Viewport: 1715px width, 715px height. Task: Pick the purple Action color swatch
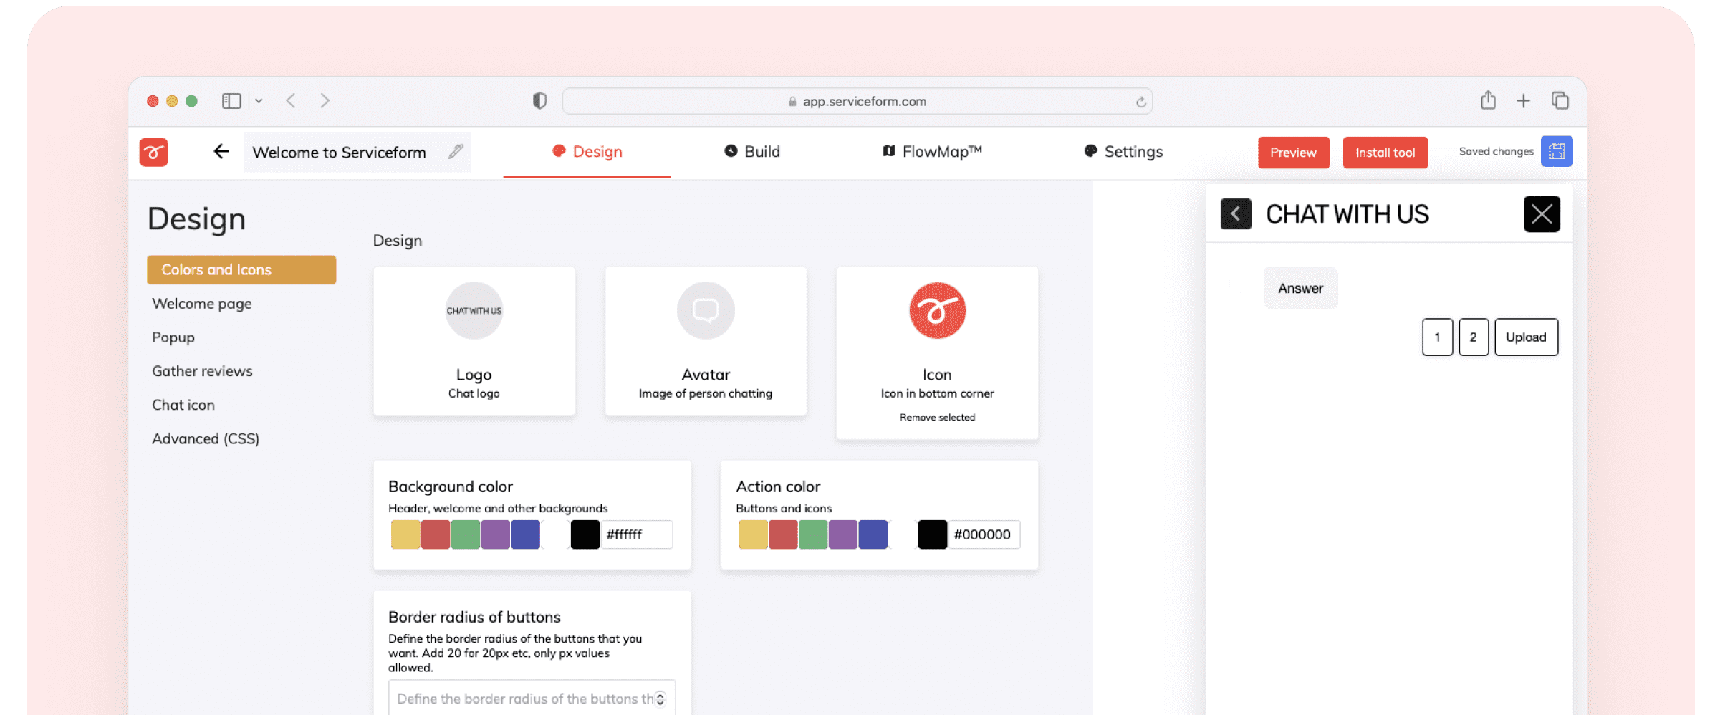coord(843,534)
